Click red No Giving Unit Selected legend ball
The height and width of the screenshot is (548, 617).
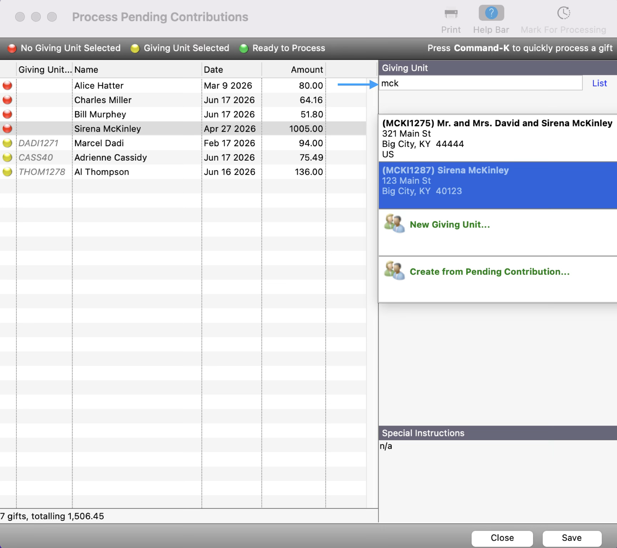tap(12, 48)
